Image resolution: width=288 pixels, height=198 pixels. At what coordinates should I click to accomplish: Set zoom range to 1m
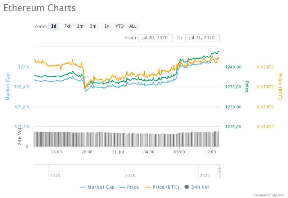pyautogui.click(x=80, y=26)
